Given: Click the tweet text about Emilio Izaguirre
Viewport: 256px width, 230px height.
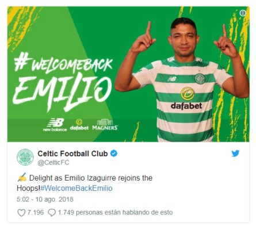Looking at the screenshot, I should tap(85, 183).
